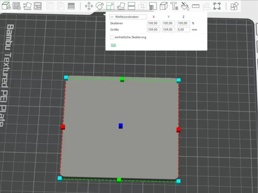This screenshot has width=258, height=193.
Task: Open the Color painting bucket tool
Action: (x=185, y=6)
